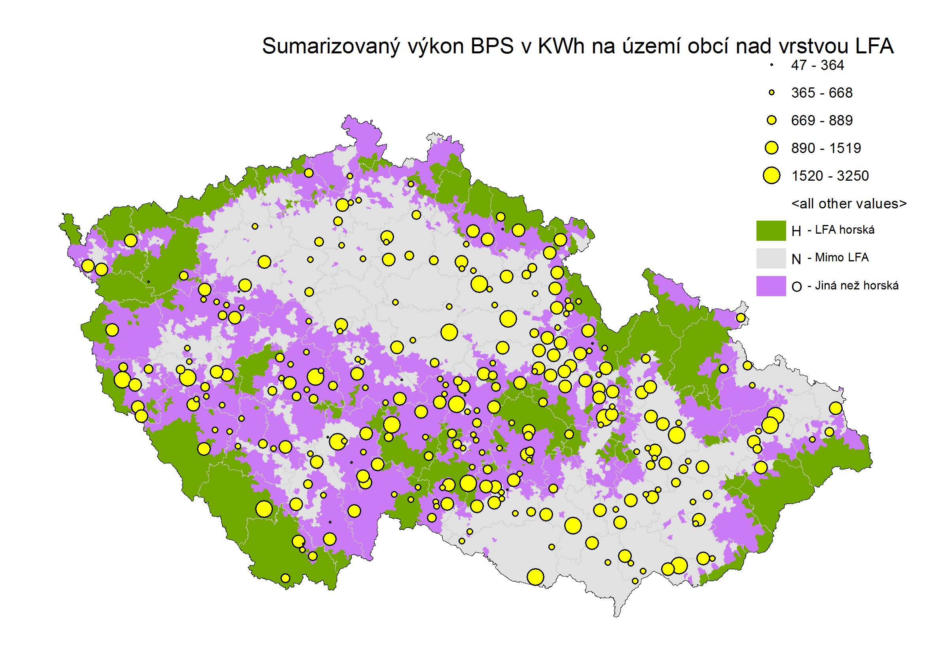Click the 'LFA horská' legend text
The image size is (925, 654).
coord(845,230)
